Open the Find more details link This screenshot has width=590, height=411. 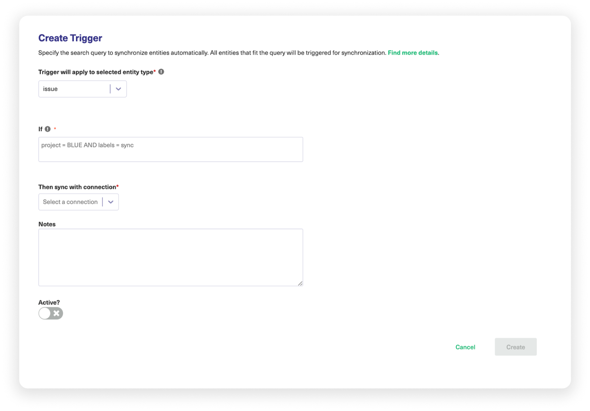click(x=412, y=53)
